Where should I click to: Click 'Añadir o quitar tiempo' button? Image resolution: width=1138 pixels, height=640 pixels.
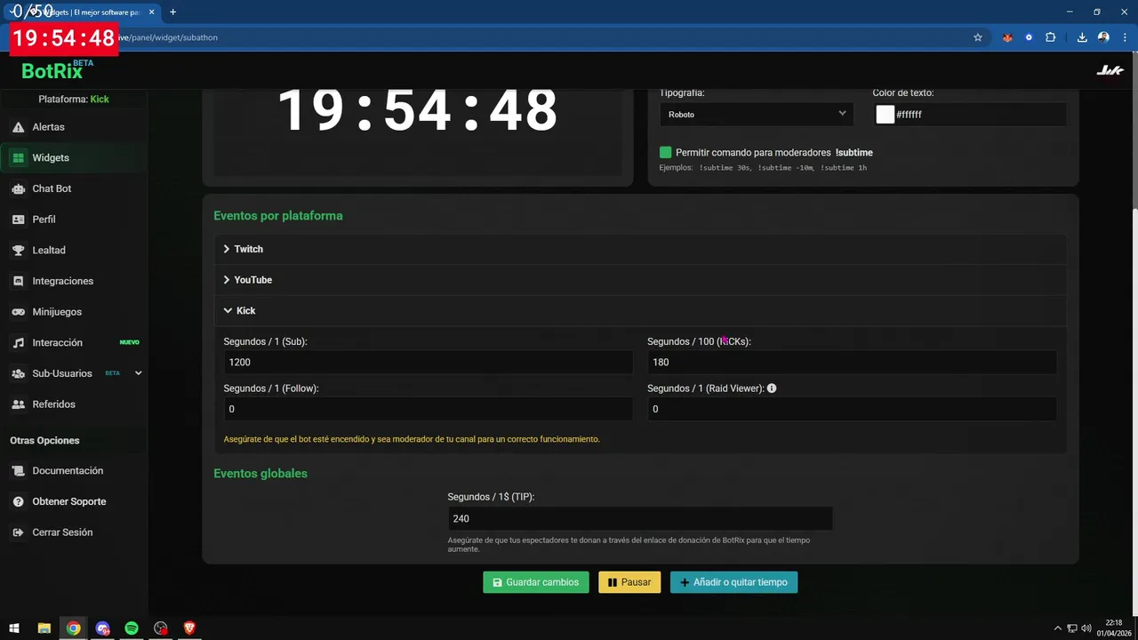(x=733, y=582)
